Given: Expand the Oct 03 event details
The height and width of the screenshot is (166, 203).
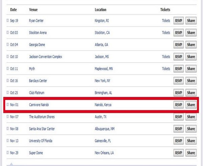Looking at the screenshot, I should (7, 33).
